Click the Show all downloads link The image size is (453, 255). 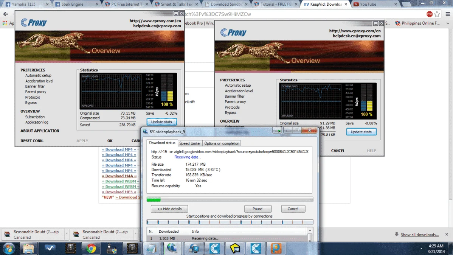coord(419,235)
